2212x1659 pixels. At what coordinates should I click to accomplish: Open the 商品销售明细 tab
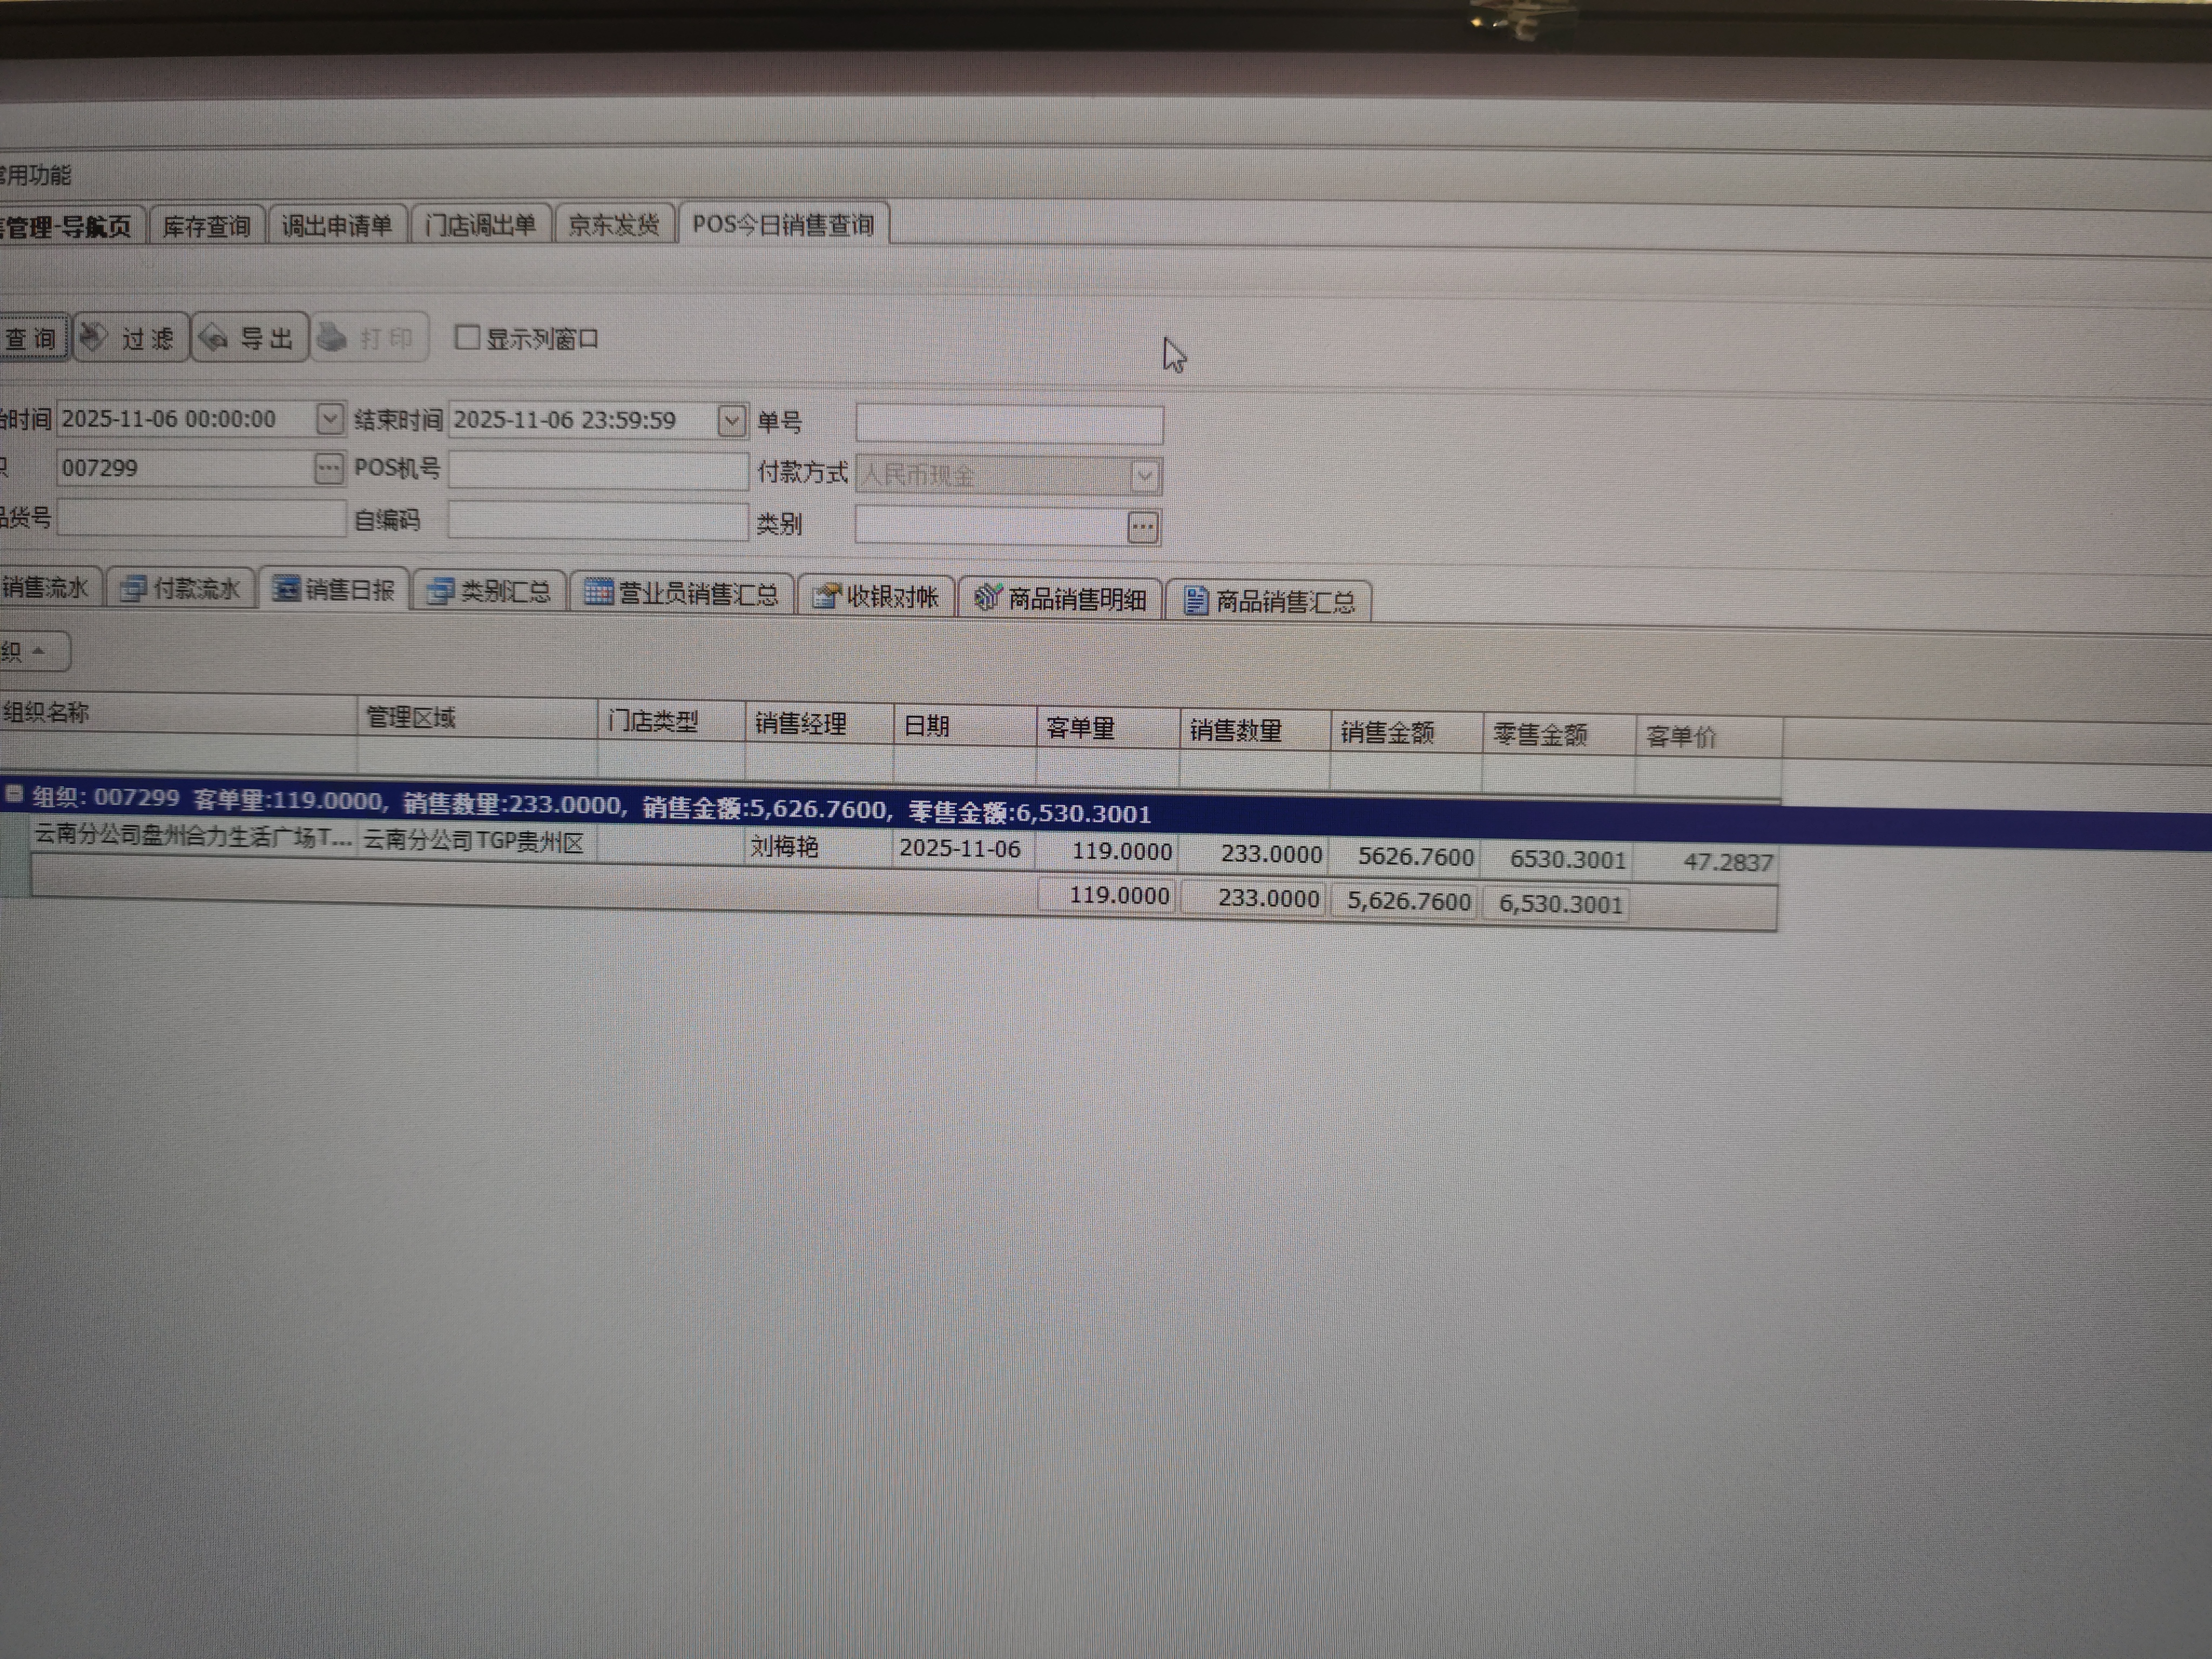(1061, 599)
